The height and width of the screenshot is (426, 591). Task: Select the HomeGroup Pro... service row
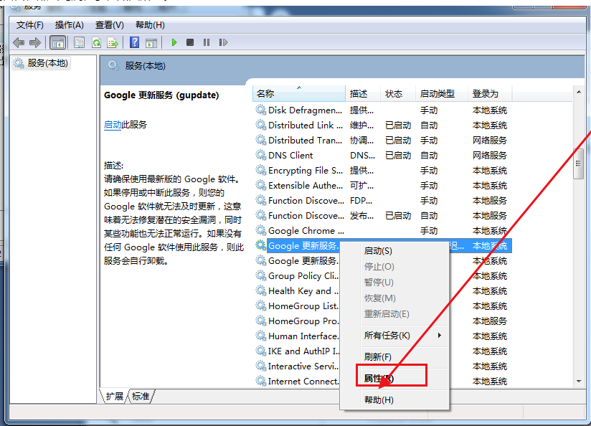(x=297, y=321)
